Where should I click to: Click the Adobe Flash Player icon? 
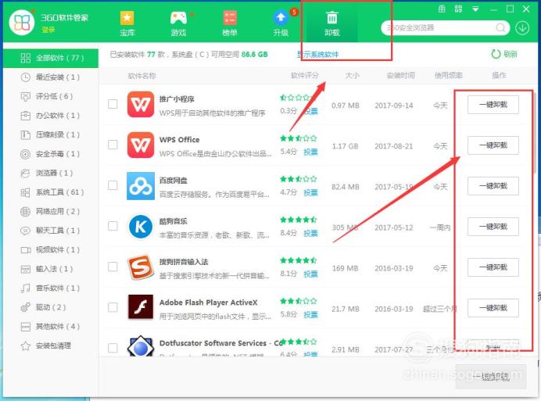pyautogui.click(x=141, y=307)
